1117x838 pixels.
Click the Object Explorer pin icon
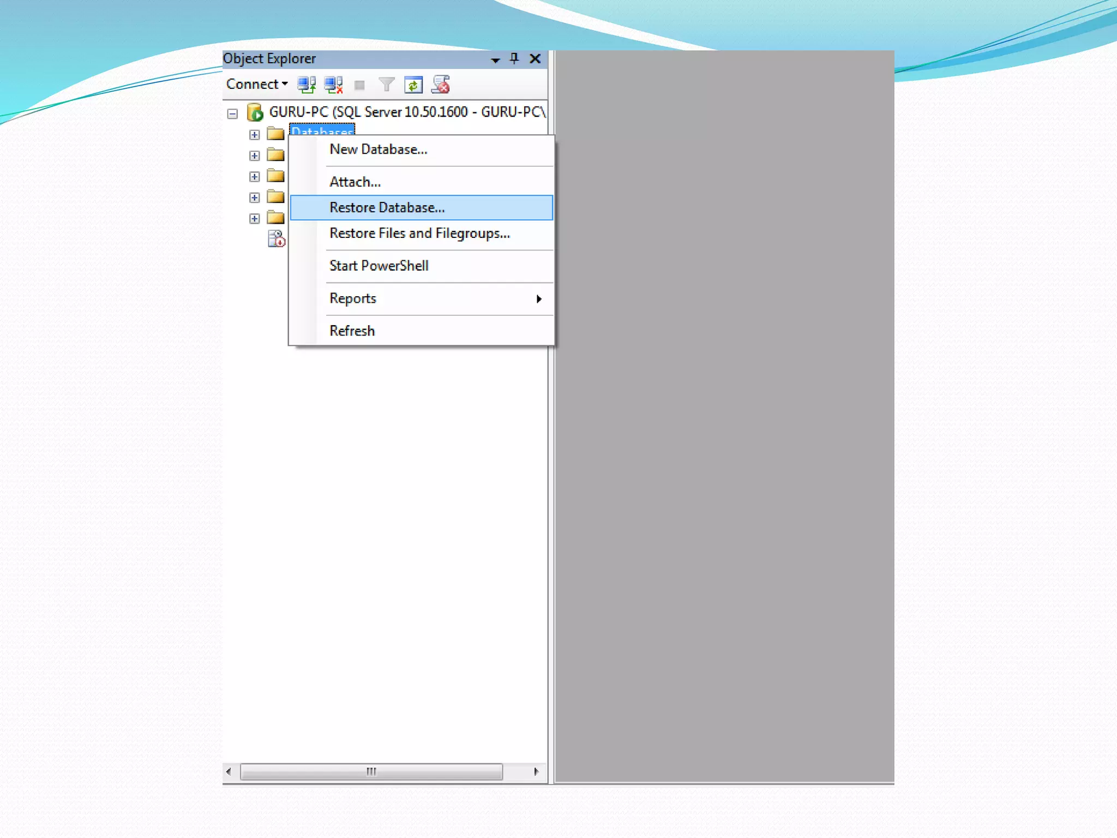(x=514, y=58)
